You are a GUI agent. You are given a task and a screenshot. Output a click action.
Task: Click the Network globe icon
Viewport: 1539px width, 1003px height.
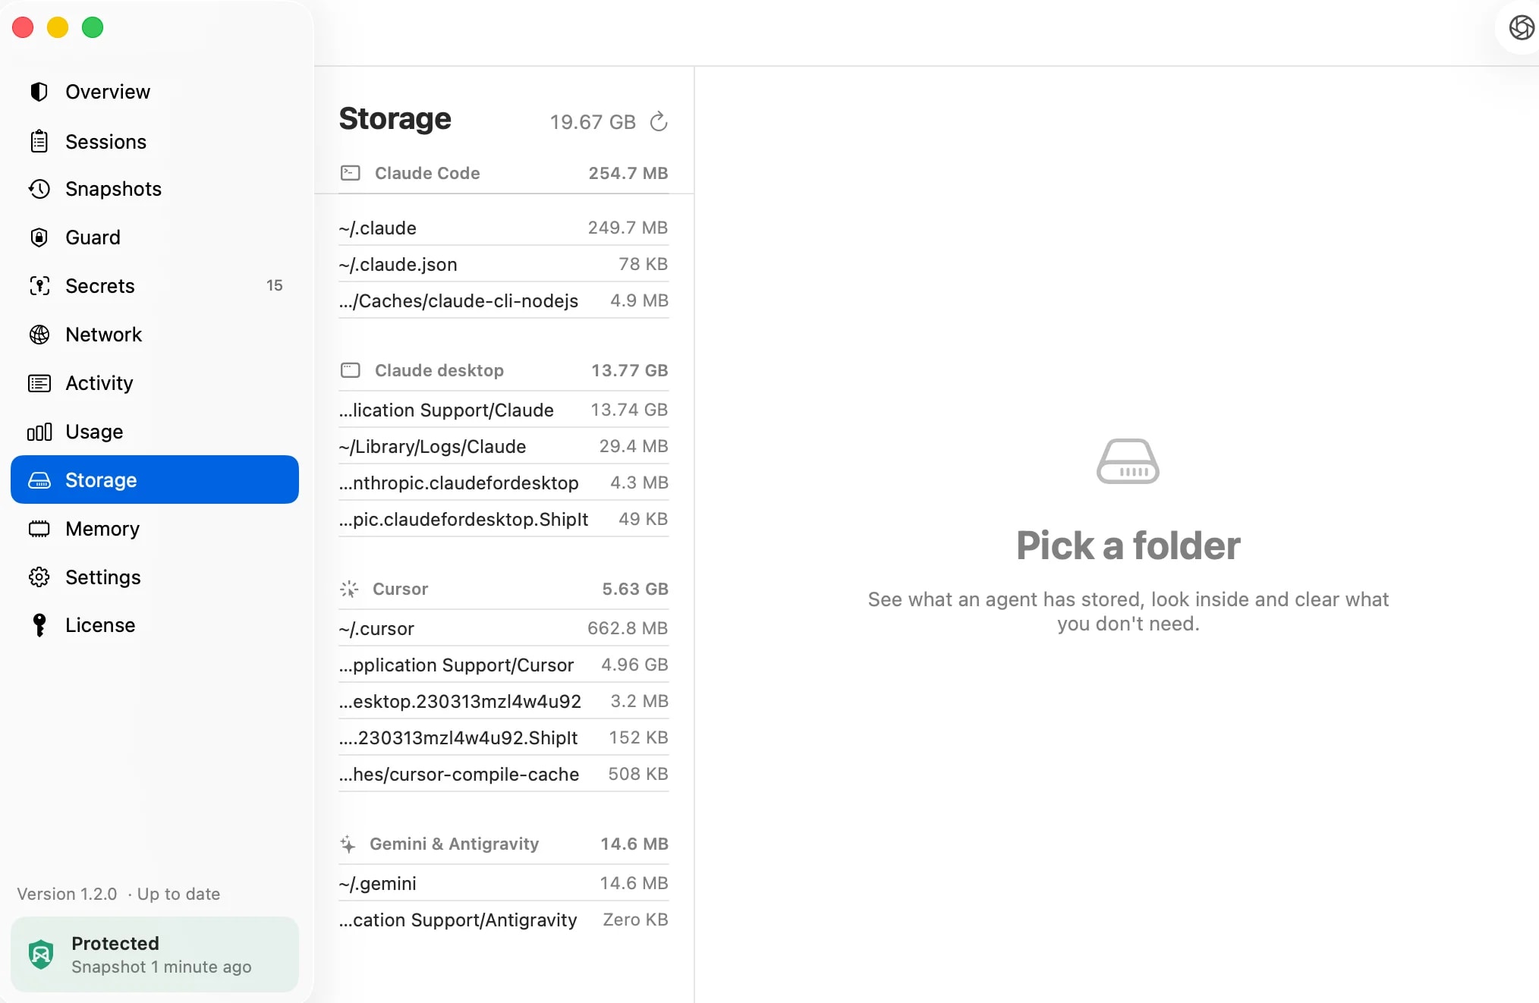coord(39,335)
